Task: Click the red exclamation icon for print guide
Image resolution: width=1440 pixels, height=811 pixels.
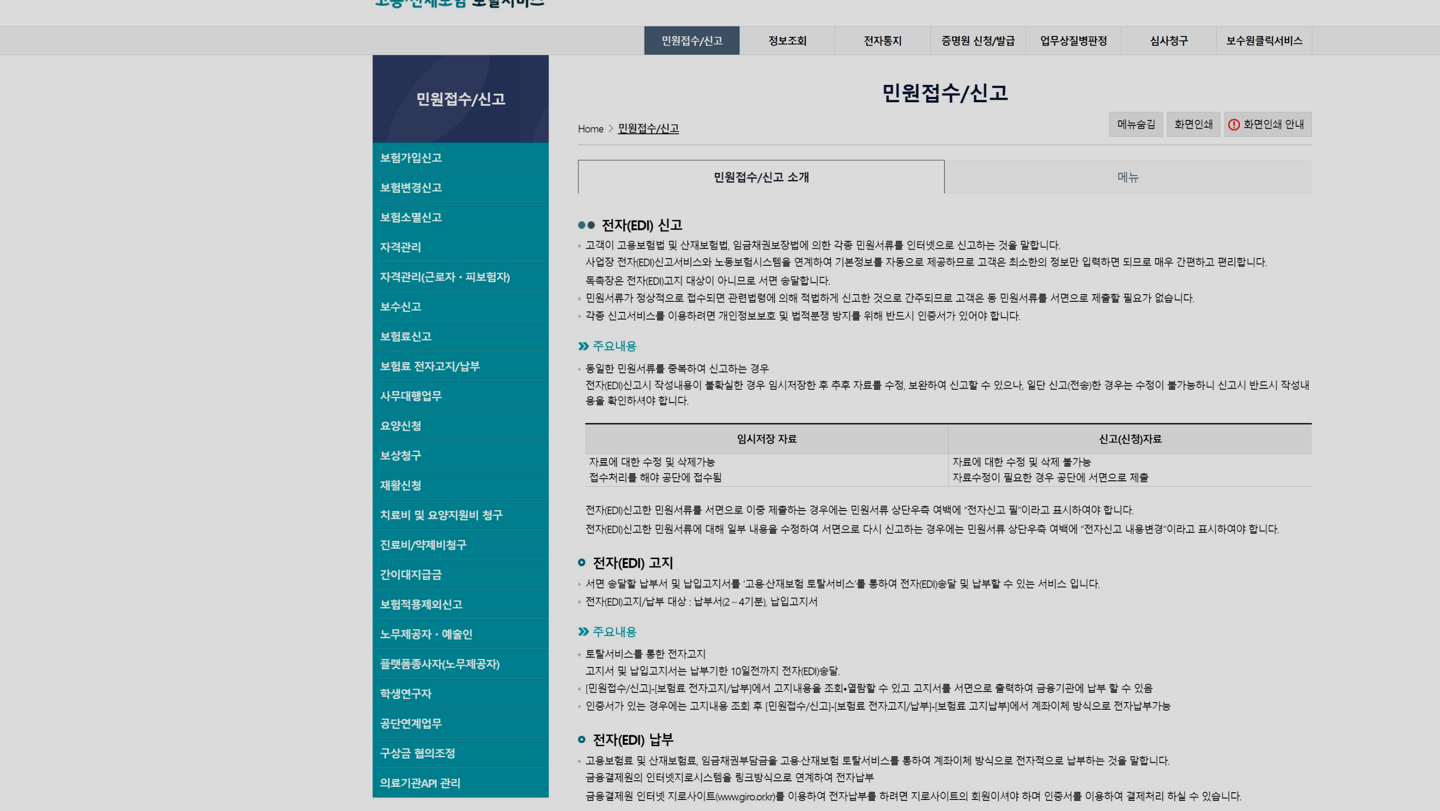Action: pyautogui.click(x=1233, y=125)
